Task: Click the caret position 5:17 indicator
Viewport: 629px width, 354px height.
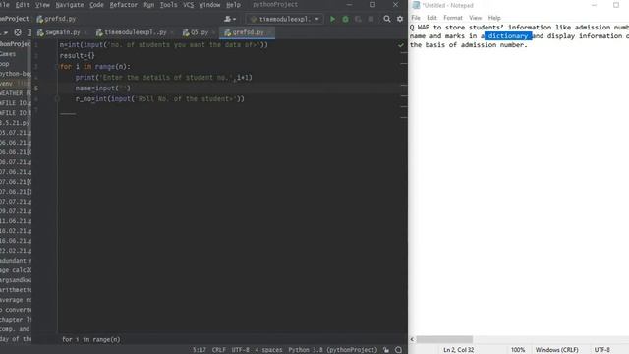Action: click(199, 350)
